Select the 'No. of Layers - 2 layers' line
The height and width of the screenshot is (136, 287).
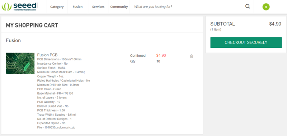pyautogui.click(x=52, y=98)
